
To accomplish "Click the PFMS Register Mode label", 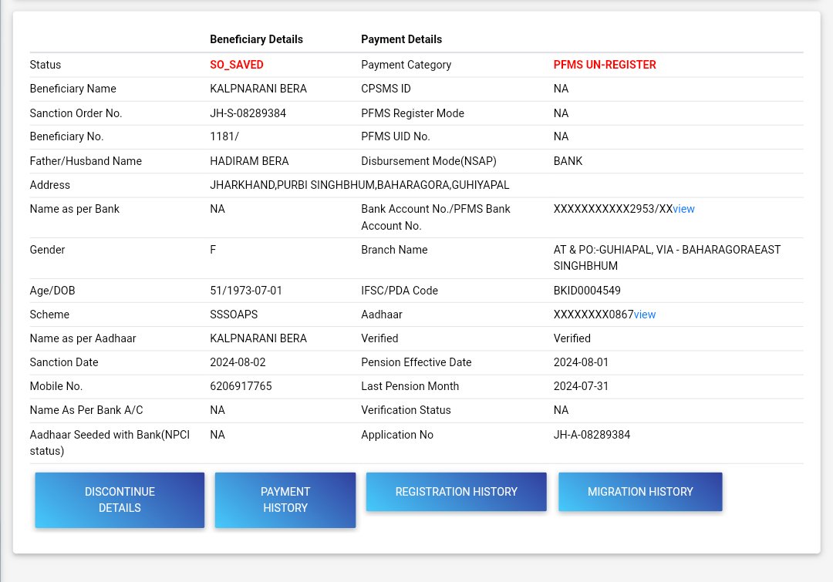I will pyautogui.click(x=413, y=113).
